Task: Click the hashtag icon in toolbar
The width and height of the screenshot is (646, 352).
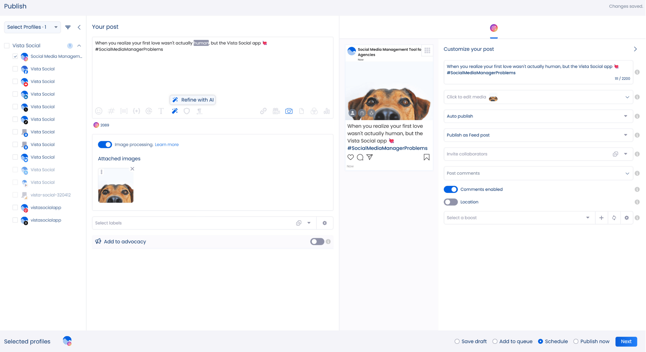Action: coord(111,111)
